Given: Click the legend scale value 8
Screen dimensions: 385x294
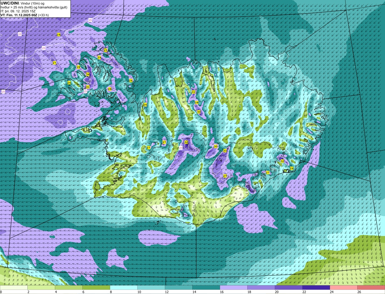Looking at the screenshot, I should tap(111, 292).
